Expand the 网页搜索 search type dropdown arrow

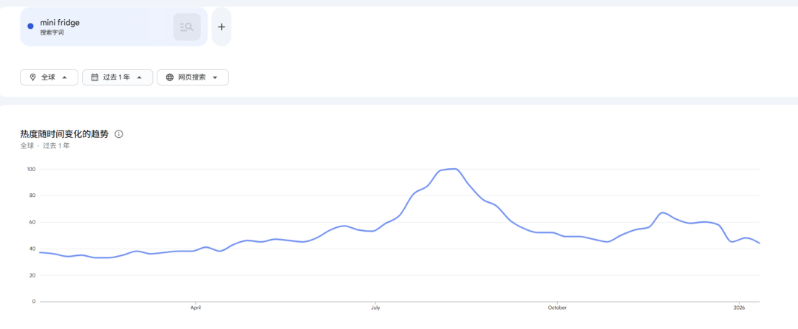[x=215, y=77]
